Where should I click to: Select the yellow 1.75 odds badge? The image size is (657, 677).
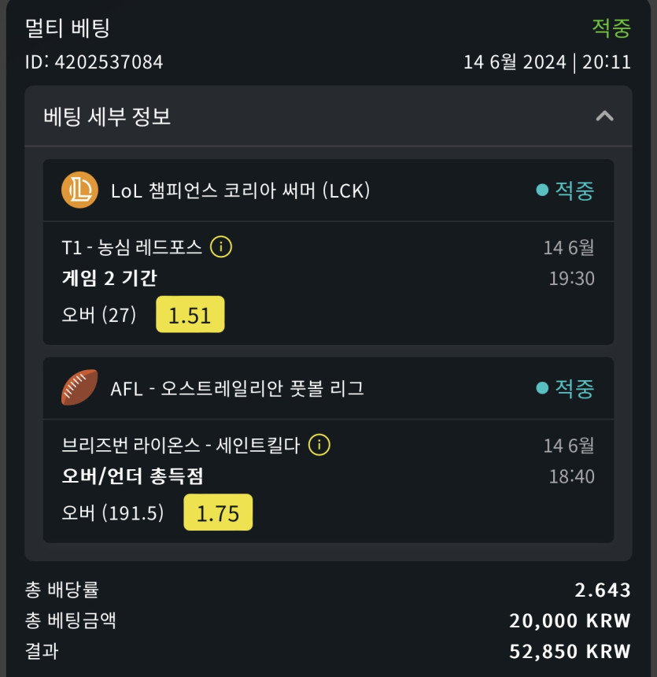tap(217, 512)
